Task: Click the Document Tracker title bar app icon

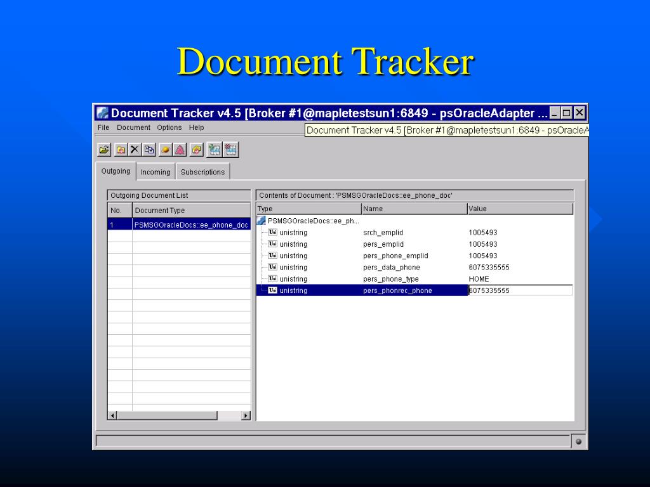Action: (x=102, y=113)
